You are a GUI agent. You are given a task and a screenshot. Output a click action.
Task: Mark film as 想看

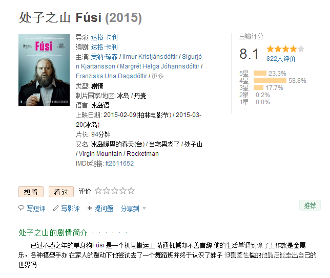tap(31, 192)
